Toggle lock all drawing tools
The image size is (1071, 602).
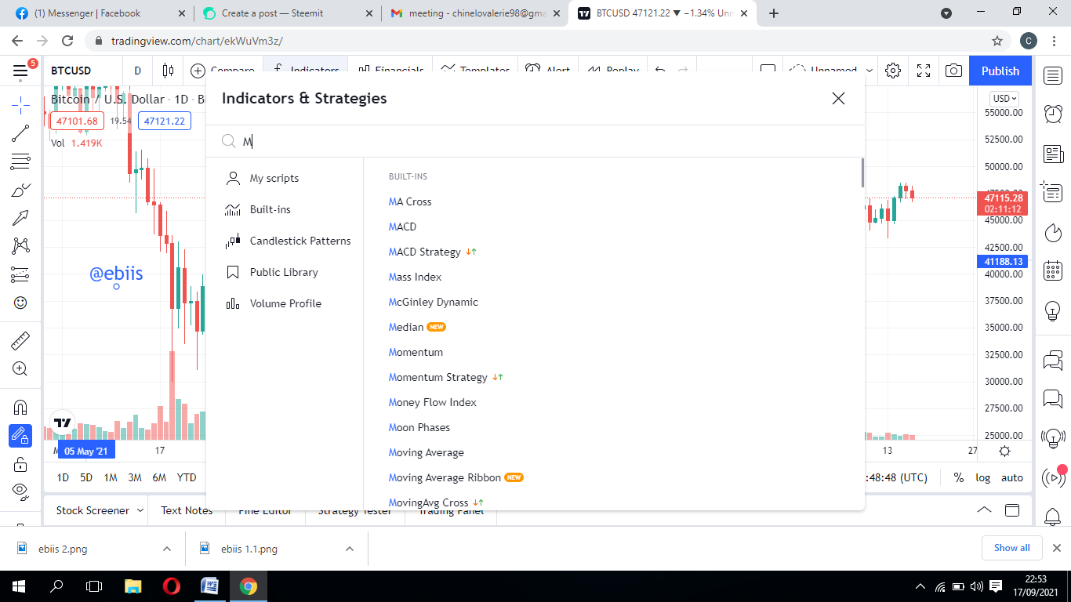[20, 464]
